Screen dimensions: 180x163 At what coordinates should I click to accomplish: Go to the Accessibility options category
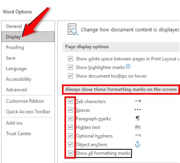coord(28,79)
